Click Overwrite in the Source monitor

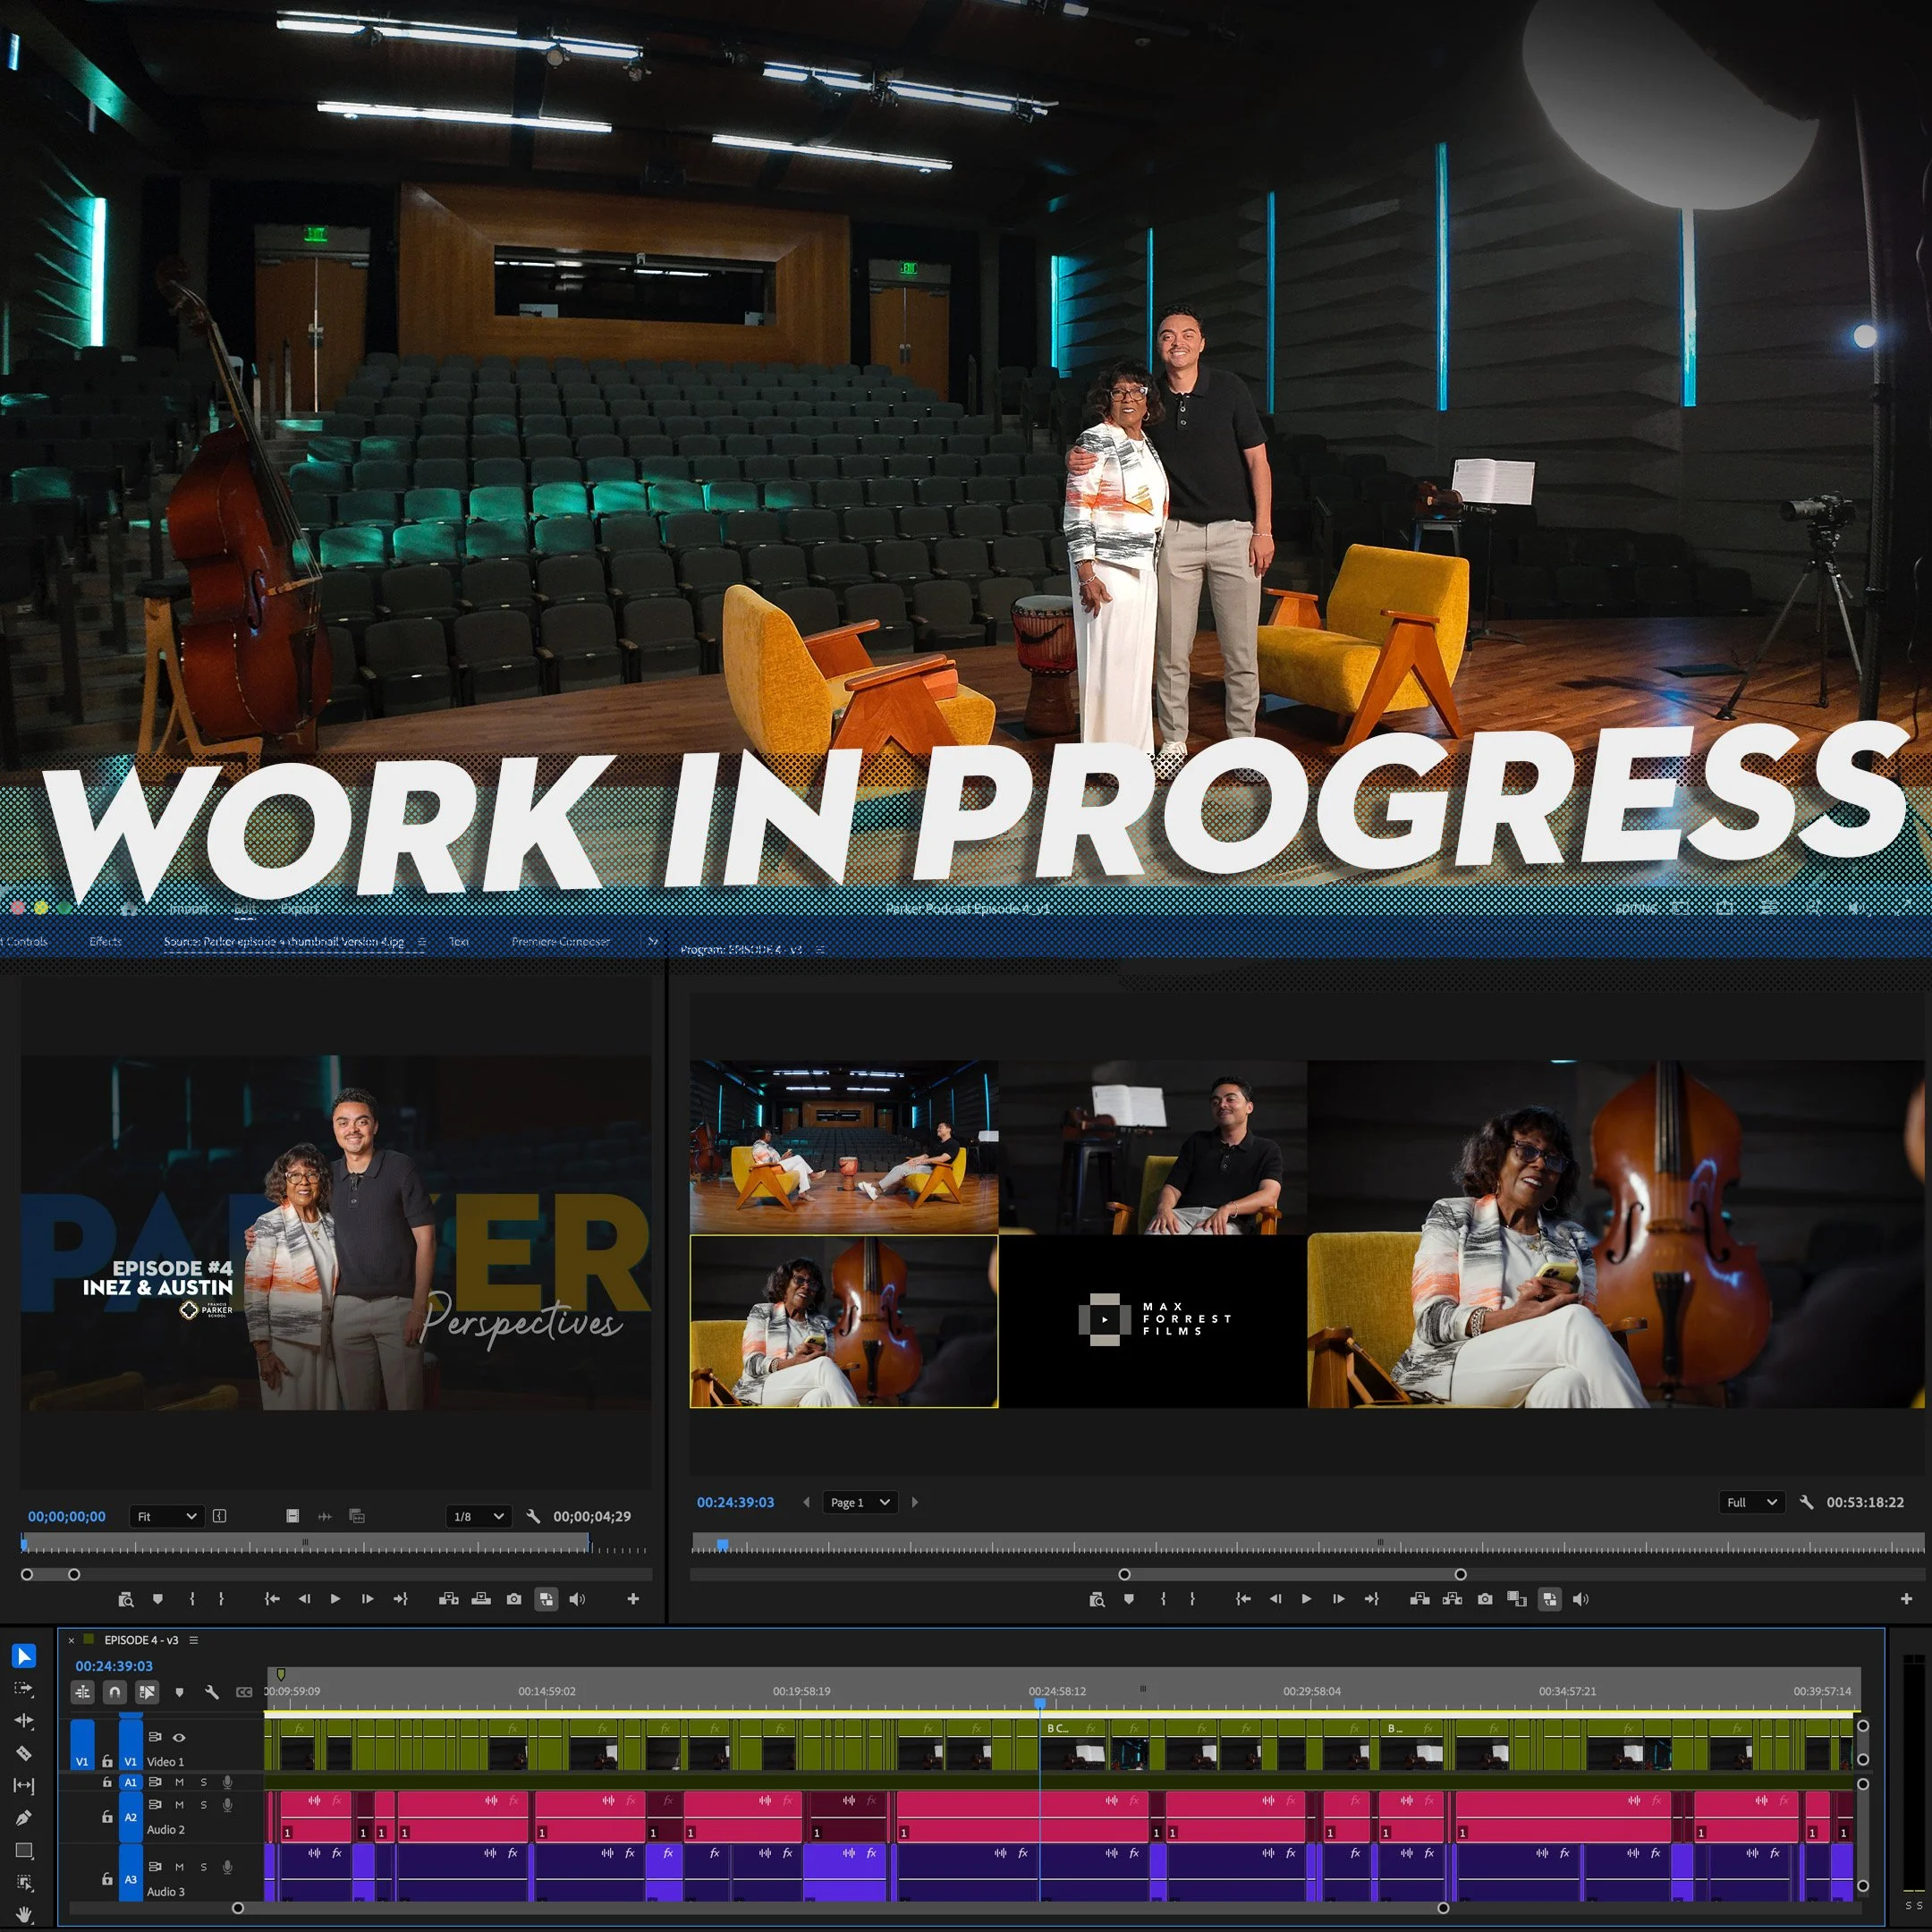(481, 1599)
